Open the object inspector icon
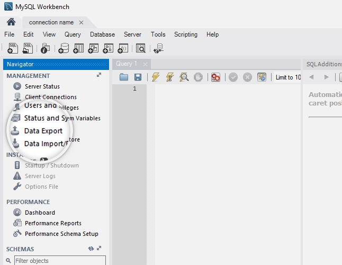This screenshot has height=265, width=342. (x=46, y=48)
